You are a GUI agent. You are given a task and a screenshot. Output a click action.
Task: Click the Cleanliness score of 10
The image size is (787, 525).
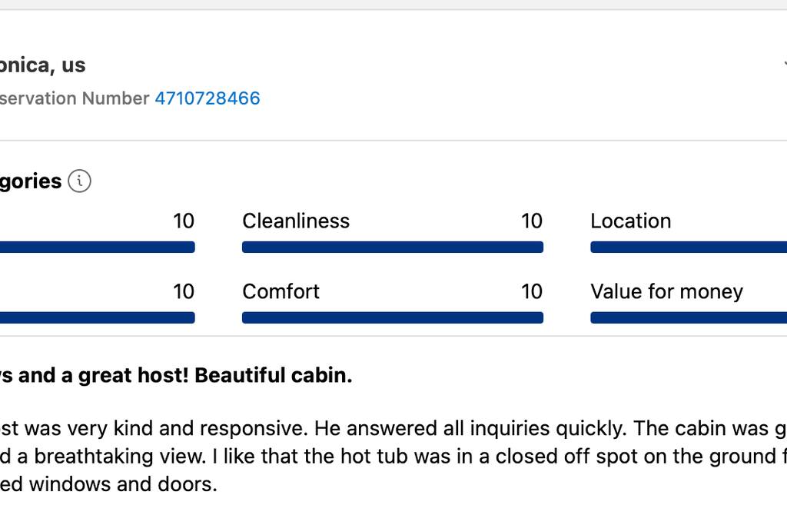point(532,221)
